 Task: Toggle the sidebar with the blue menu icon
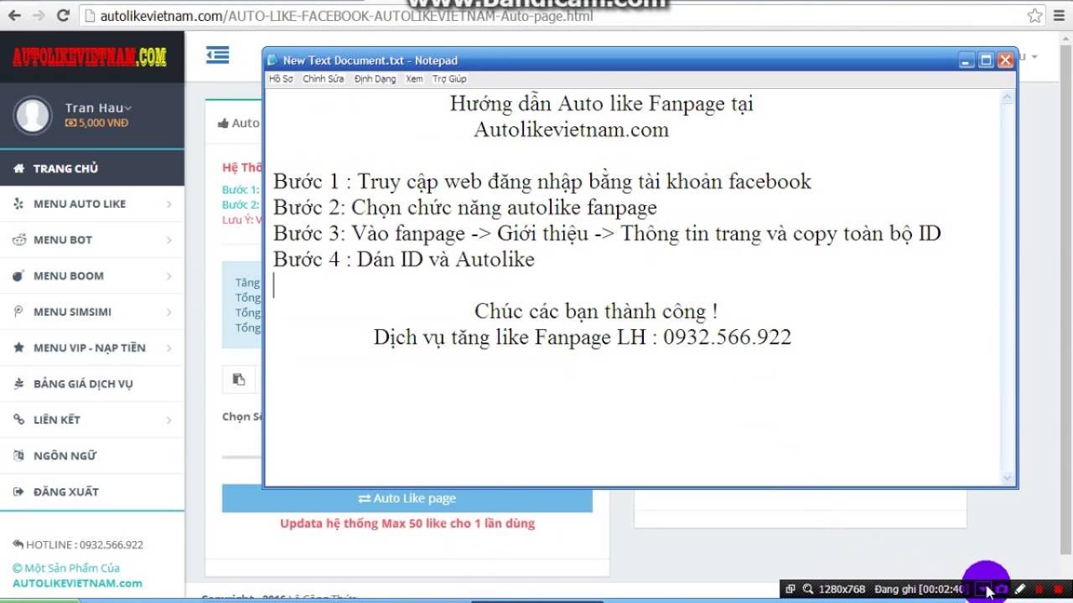pos(217,55)
